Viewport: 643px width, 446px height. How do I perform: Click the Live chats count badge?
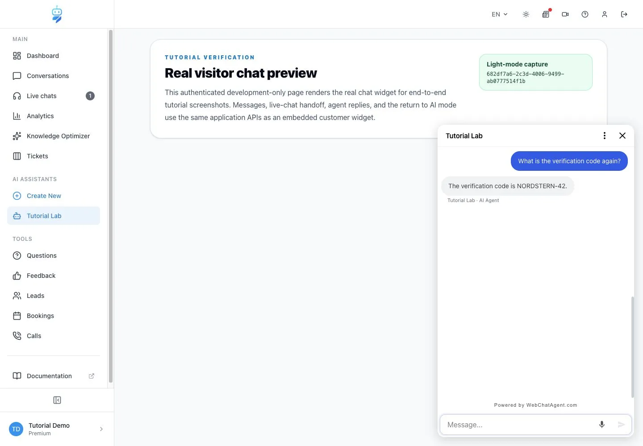tap(90, 96)
